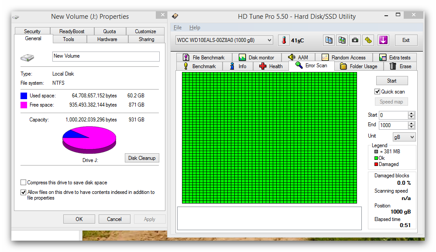
Task: Click OK in the Properties dialog
Action: (79, 219)
